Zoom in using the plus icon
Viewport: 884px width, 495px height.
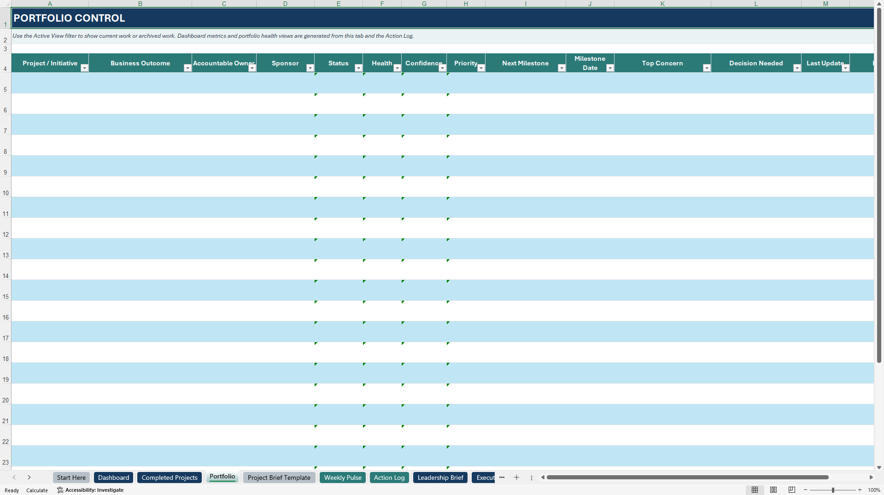860,490
